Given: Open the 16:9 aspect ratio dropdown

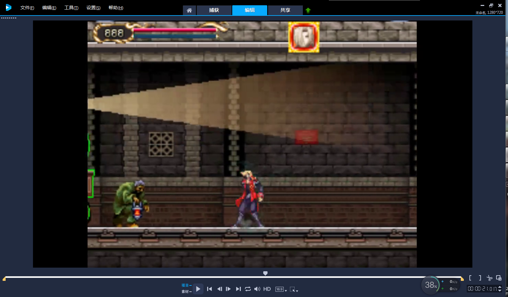Looking at the screenshot, I should pos(281,289).
